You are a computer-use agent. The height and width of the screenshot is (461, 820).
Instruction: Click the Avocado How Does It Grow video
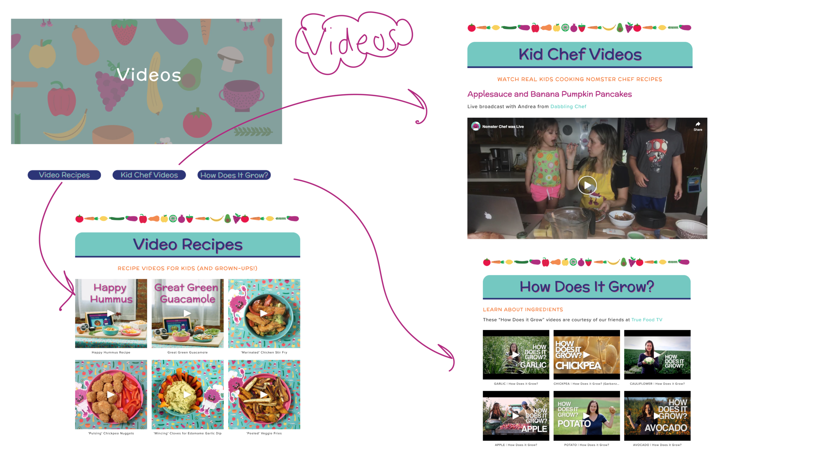point(657,416)
